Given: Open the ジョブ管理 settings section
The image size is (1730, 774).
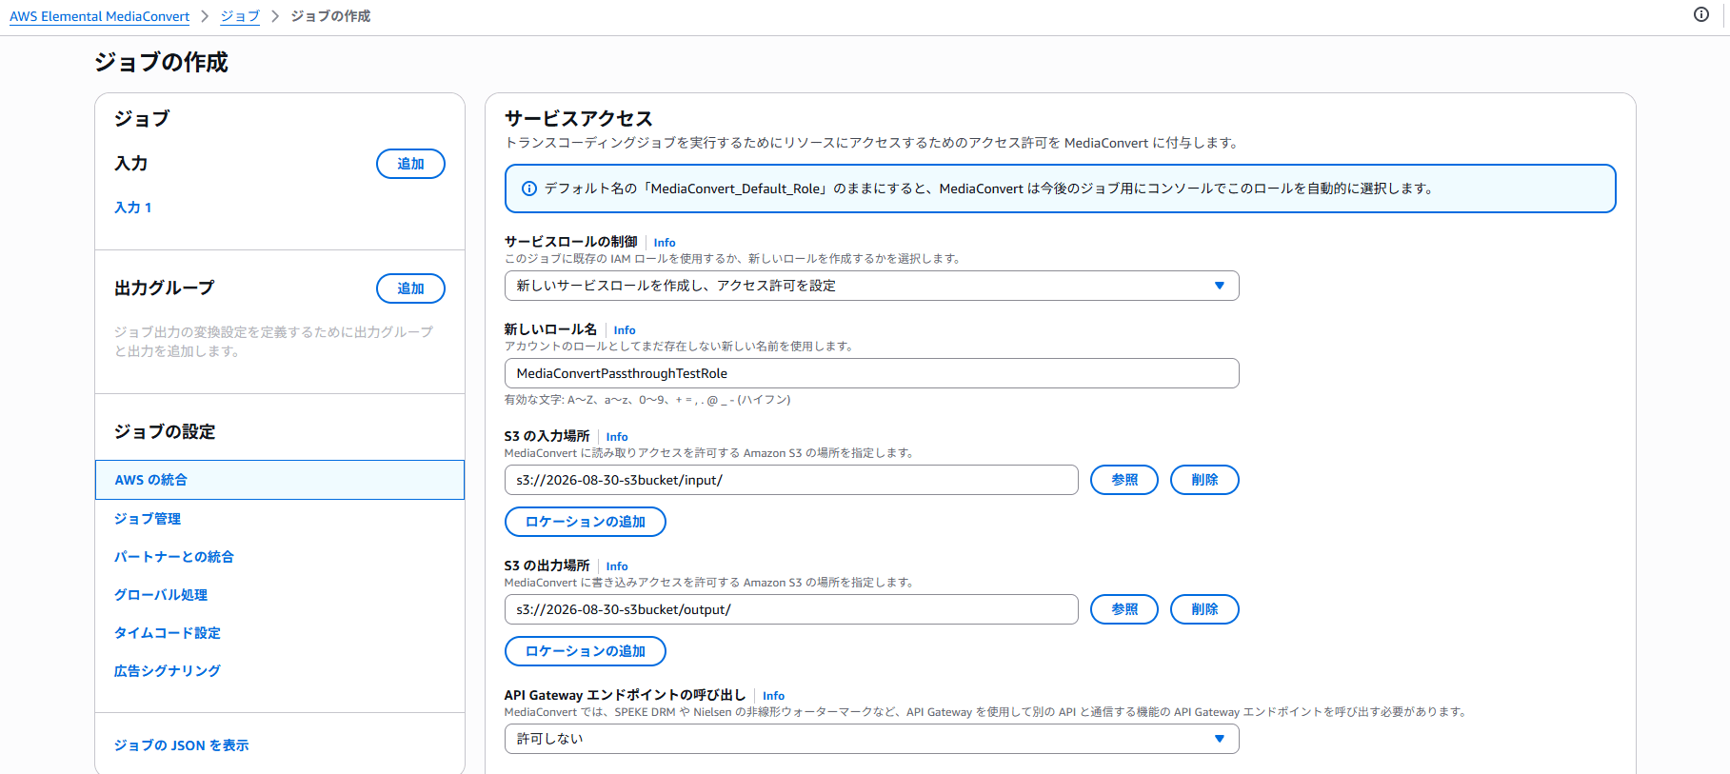Looking at the screenshot, I should click(148, 519).
